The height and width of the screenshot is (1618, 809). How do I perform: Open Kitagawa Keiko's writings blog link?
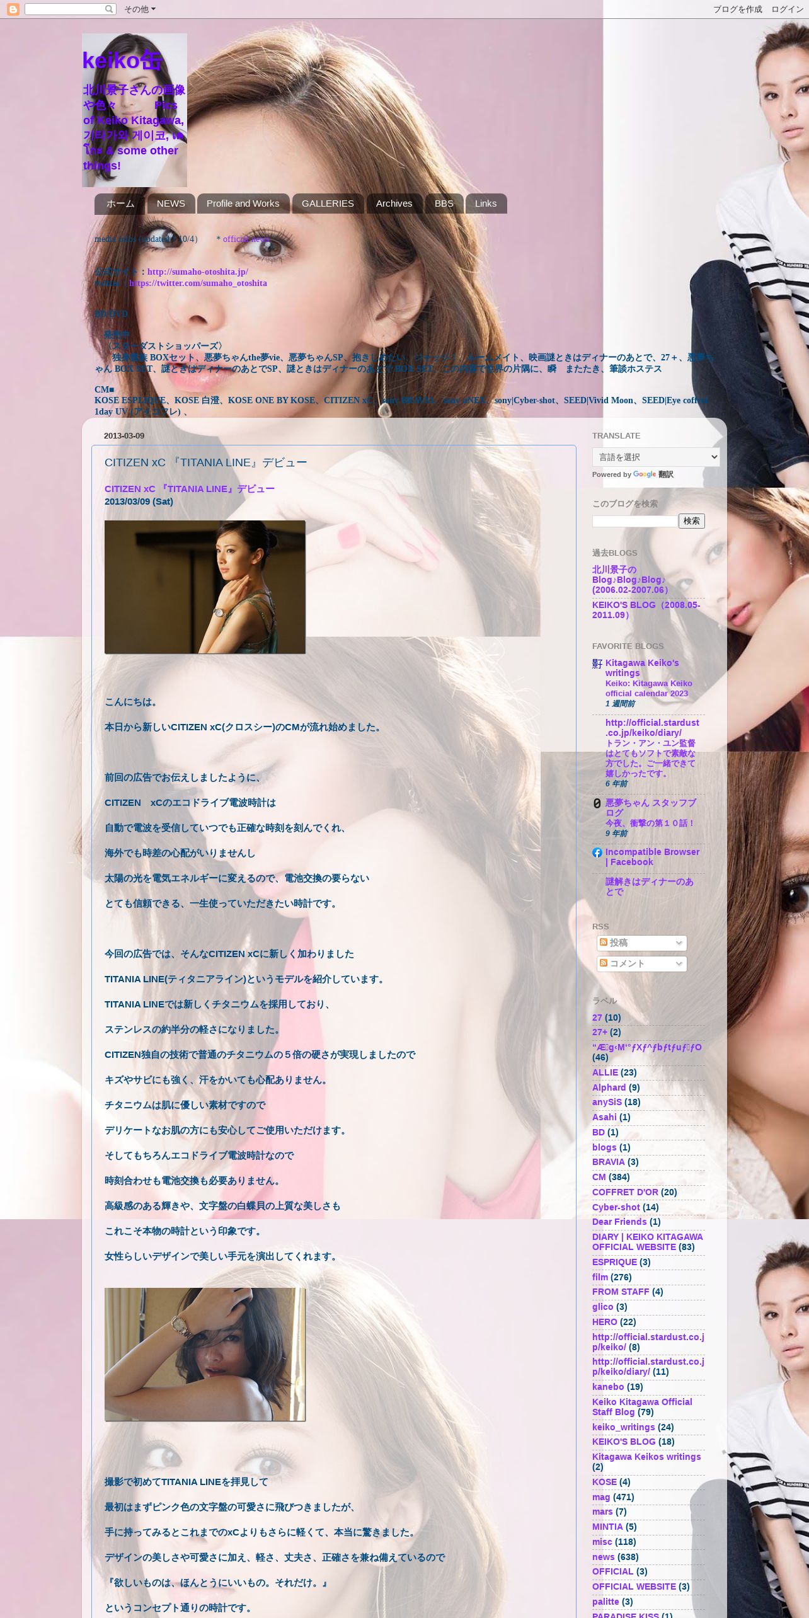(x=642, y=668)
